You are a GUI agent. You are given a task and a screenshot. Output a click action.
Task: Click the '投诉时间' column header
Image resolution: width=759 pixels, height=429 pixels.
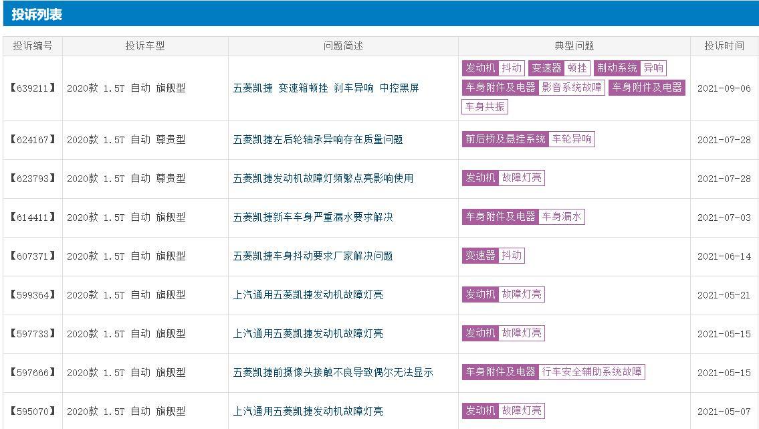coord(724,46)
